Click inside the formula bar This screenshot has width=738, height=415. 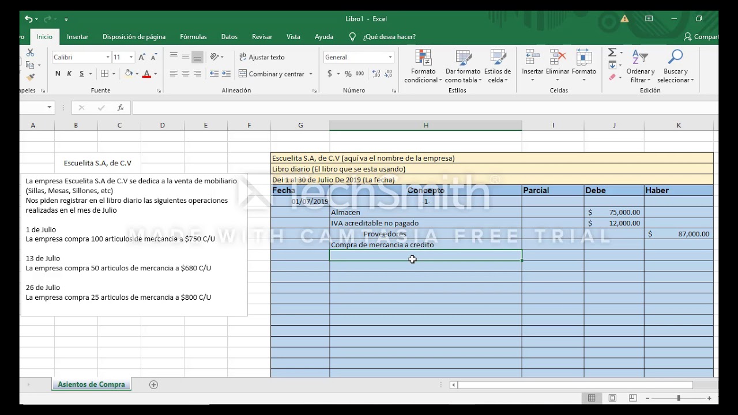(424, 108)
